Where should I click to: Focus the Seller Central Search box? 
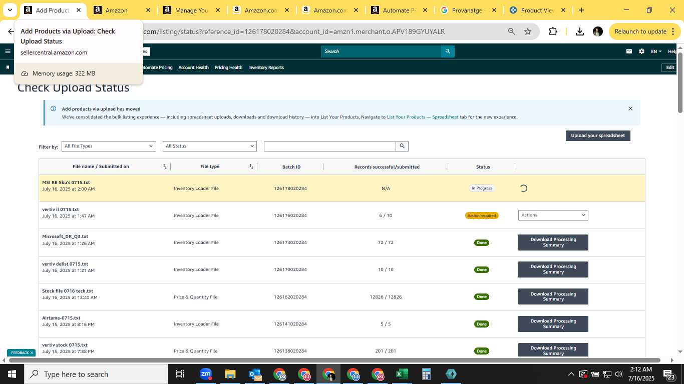pos(381,51)
